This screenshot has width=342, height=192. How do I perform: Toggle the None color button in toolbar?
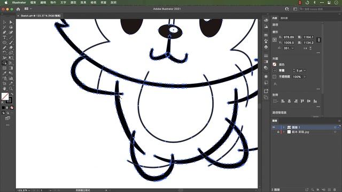point(12,108)
